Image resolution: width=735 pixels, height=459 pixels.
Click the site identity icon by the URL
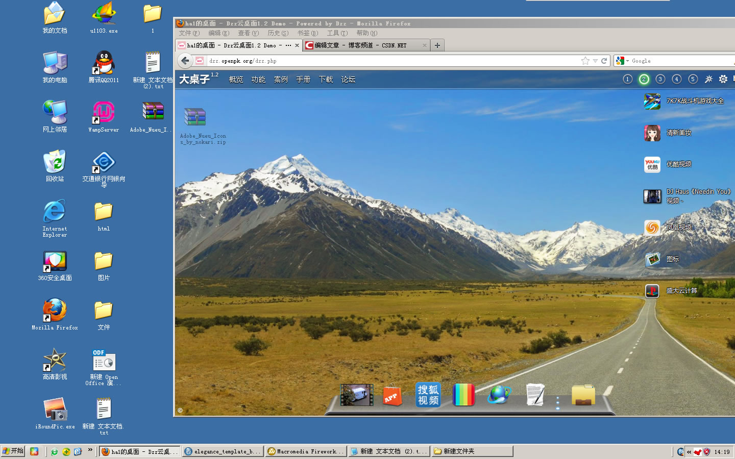pos(200,61)
